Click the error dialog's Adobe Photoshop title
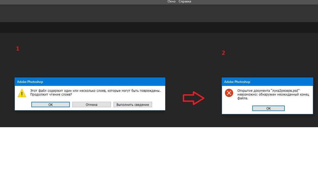318x175 pixels. pos(237,82)
